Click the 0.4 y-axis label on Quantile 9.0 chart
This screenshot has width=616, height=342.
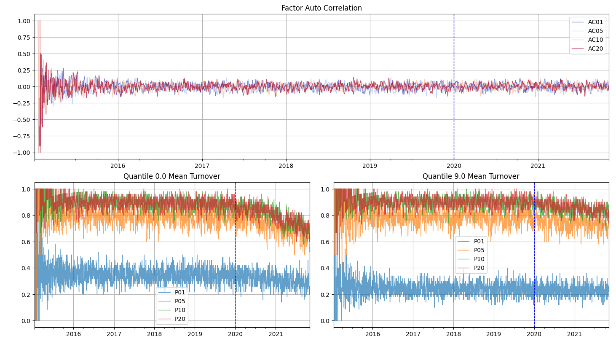[x=325, y=268]
